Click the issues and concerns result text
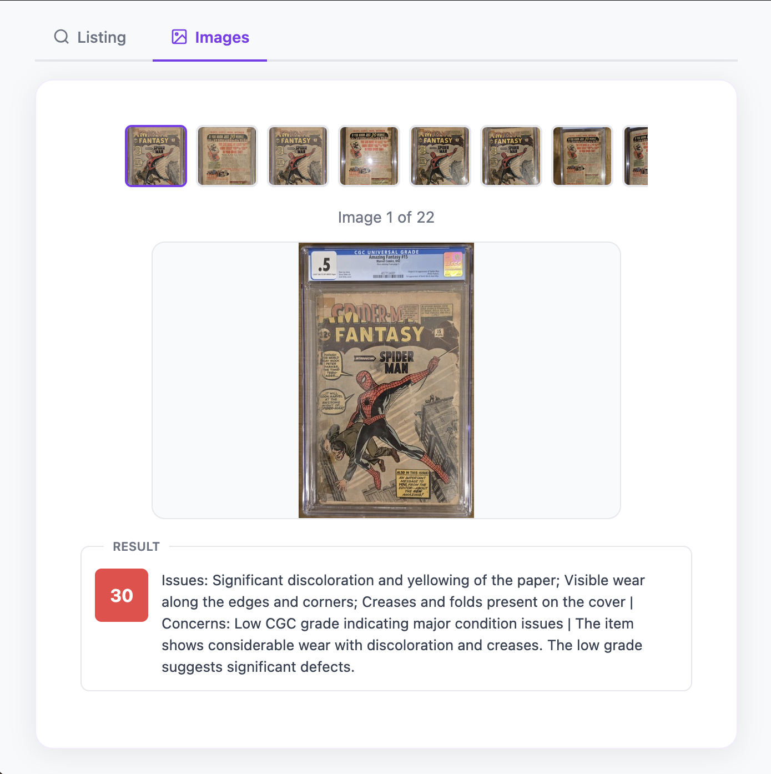This screenshot has height=774, width=771. [404, 624]
